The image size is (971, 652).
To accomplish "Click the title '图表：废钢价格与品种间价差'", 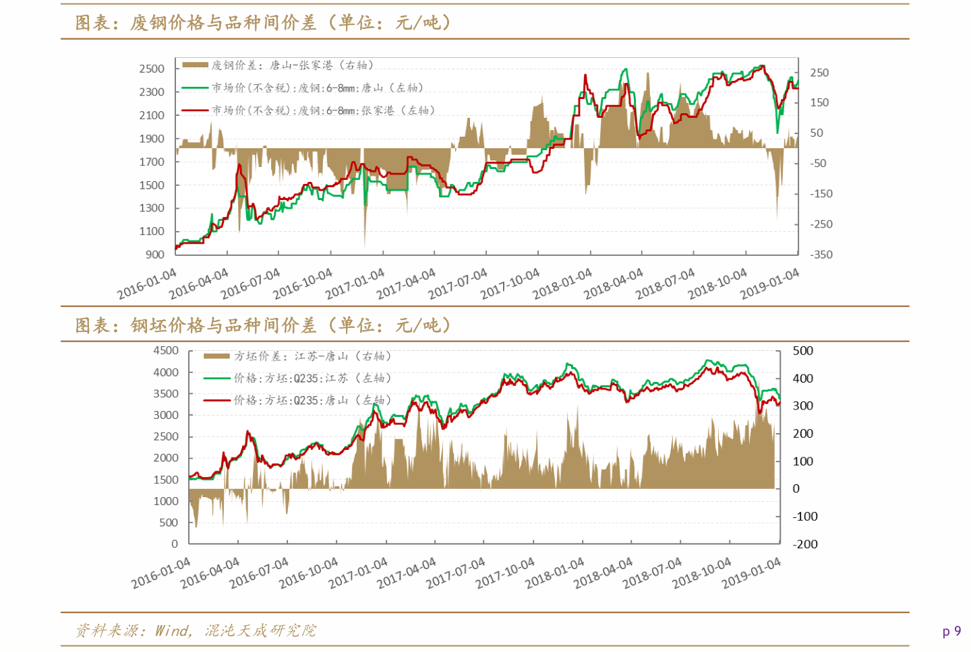I will pyautogui.click(x=196, y=23).
